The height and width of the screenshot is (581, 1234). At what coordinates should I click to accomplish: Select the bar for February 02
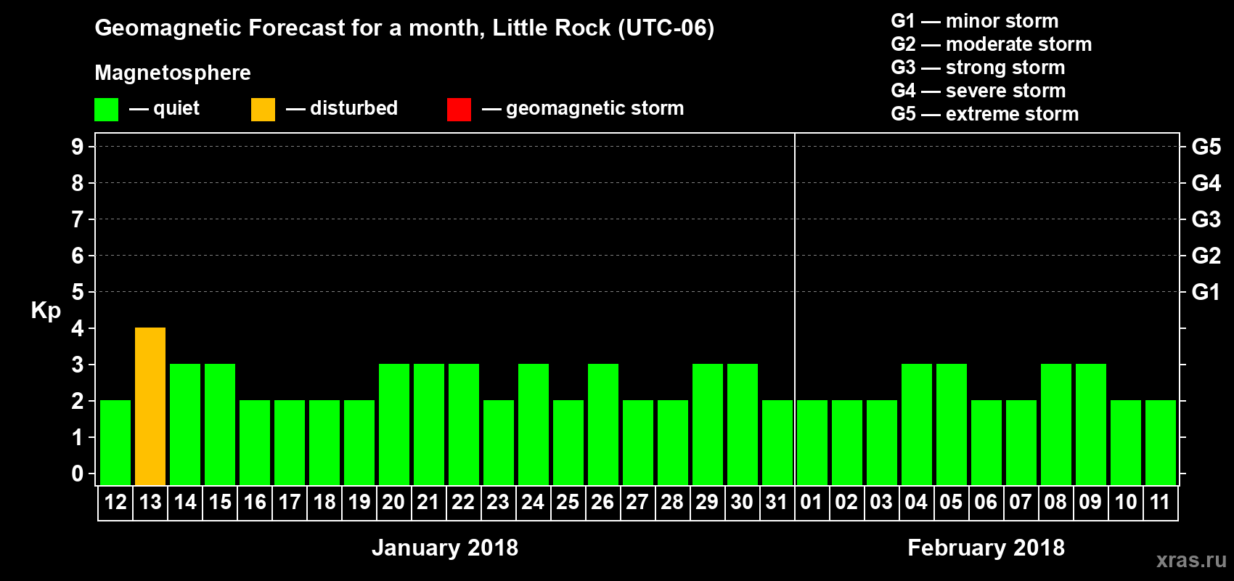[x=847, y=442]
